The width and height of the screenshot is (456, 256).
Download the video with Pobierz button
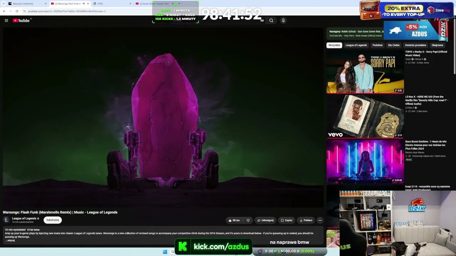point(306,220)
